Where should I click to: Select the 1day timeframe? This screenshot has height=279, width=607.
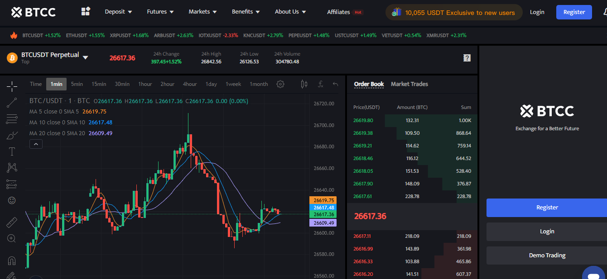211,84
